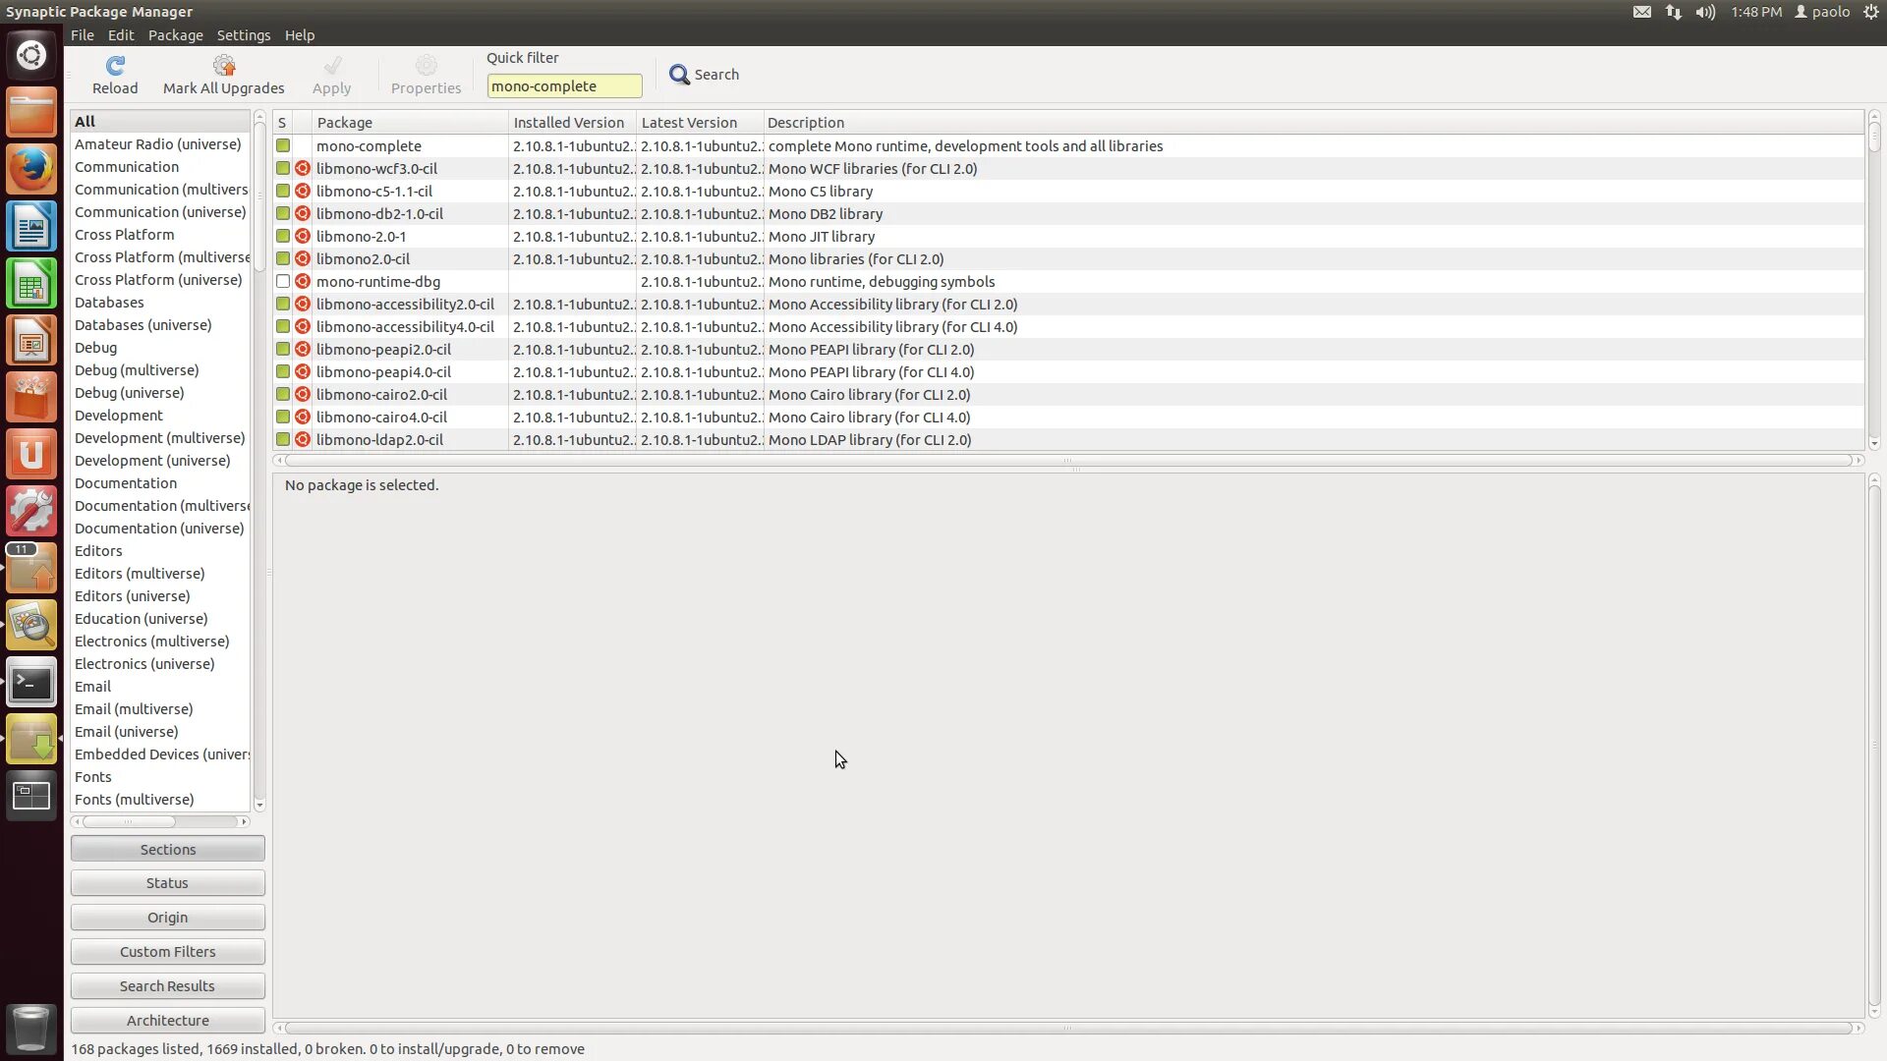Click the Reload toolbar icon
The image size is (1887, 1061).
[x=115, y=66]
